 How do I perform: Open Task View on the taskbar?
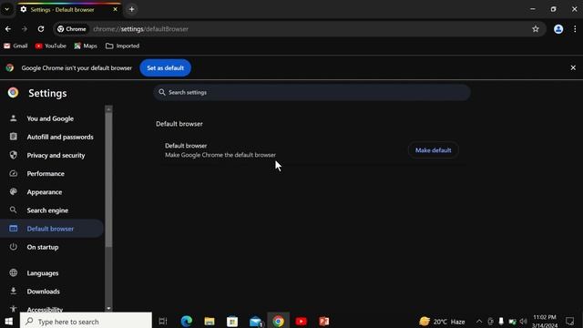[x=163, y=321]
